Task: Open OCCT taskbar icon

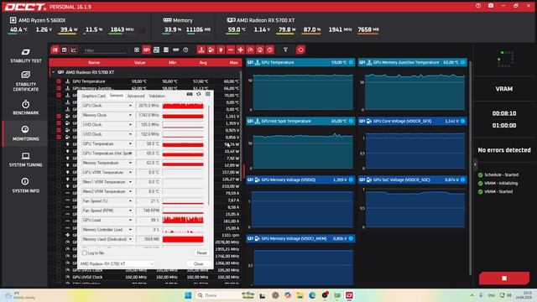Action: pos(349,295)
